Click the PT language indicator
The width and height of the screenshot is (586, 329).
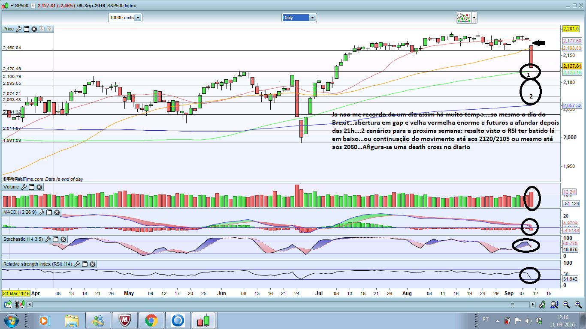486,320
